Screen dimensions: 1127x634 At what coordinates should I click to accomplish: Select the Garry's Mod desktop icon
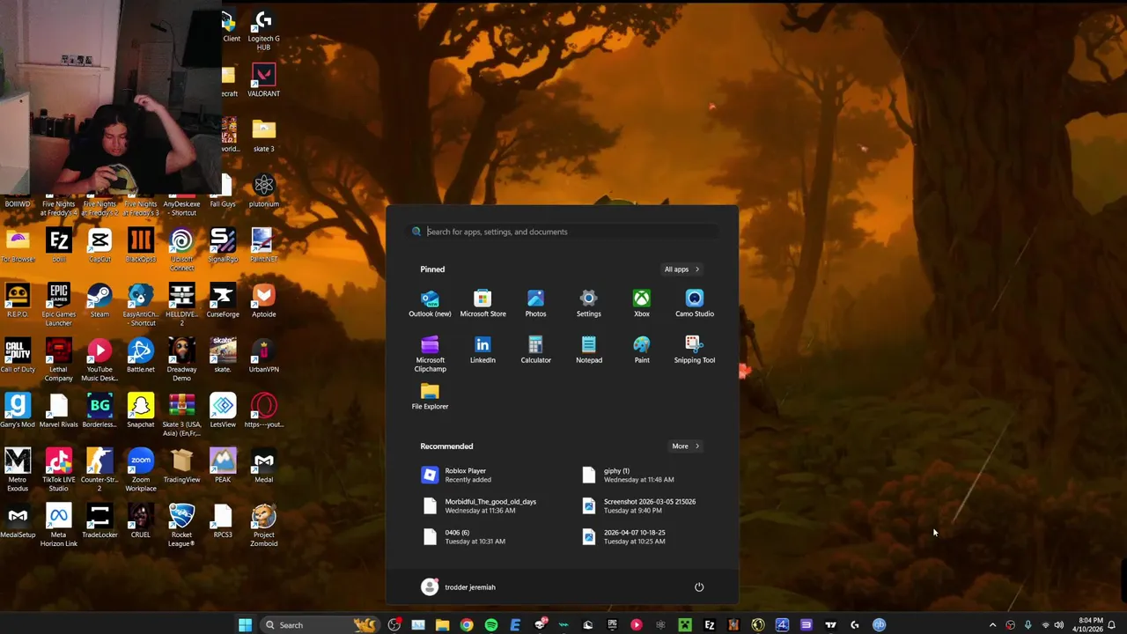pos(18,410)
